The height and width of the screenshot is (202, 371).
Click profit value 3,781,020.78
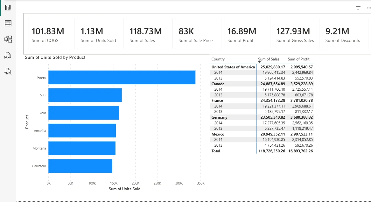click(x=302, y=101)
